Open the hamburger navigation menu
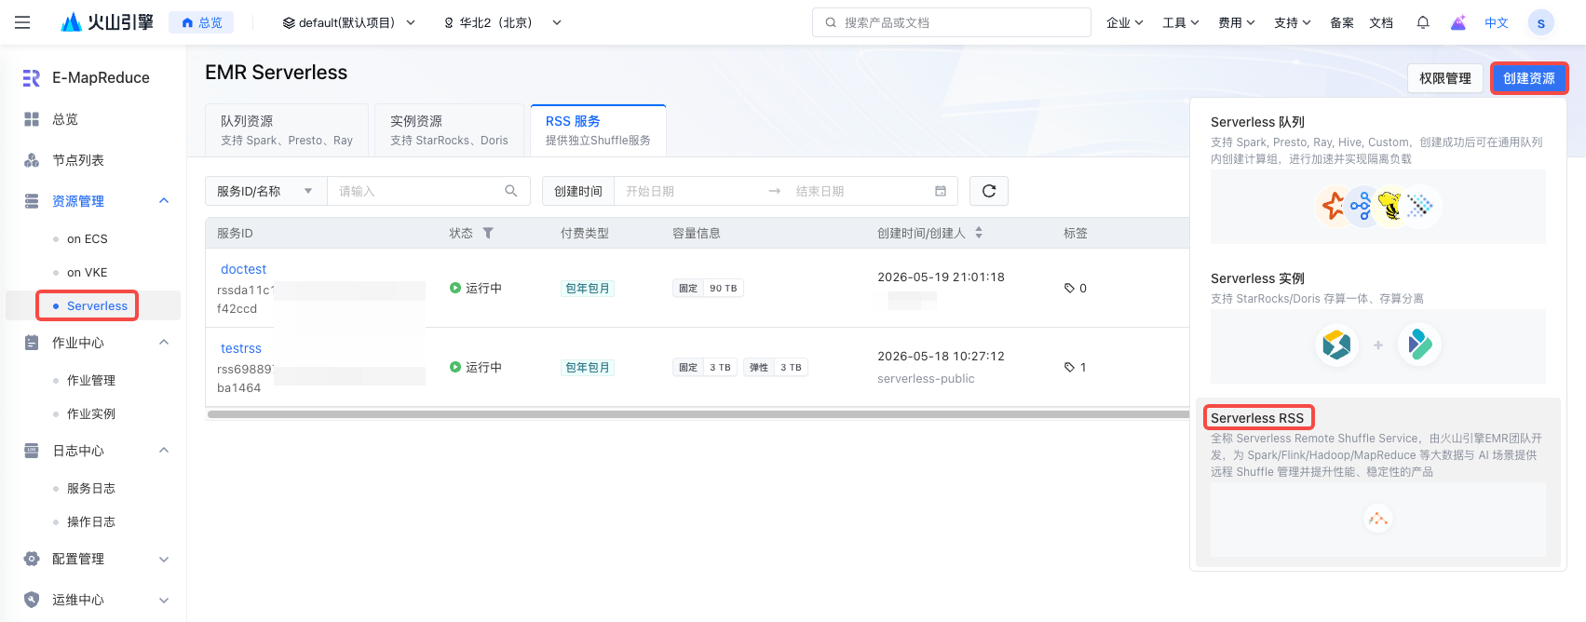This screenshot has height=622, width=1586. pos(22,22)
